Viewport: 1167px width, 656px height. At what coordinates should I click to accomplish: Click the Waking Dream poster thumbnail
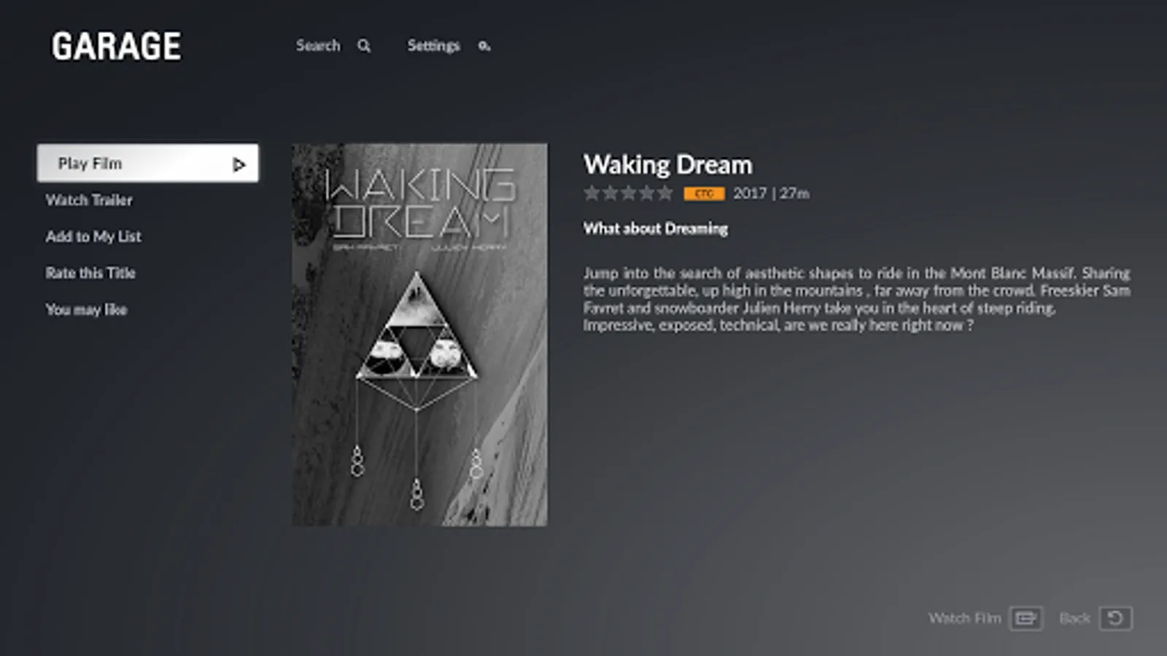pos(419,335)
